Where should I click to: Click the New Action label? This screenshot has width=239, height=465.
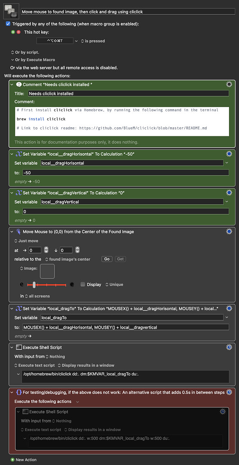(26, 460)
